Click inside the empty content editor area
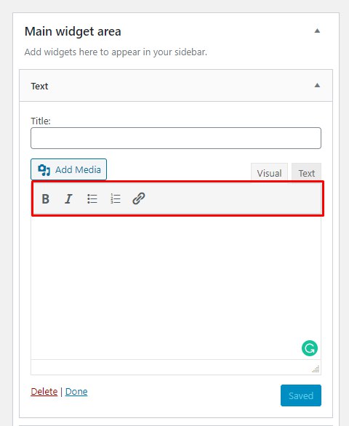349x426 pixels. (176, 287)
